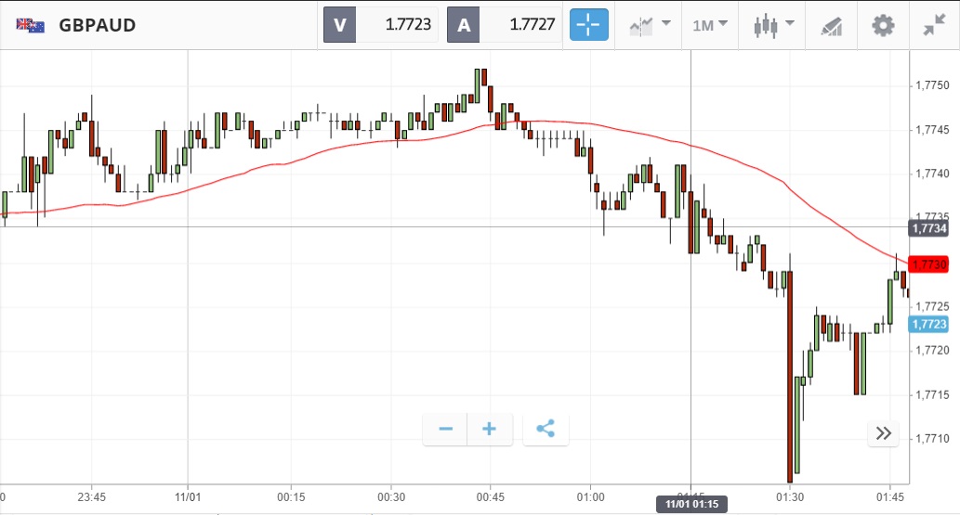Image resolution: width=960 pixels, height=515 pixels.
Task: Open the candlestick chart type dropdown
Action: point(772,25)
